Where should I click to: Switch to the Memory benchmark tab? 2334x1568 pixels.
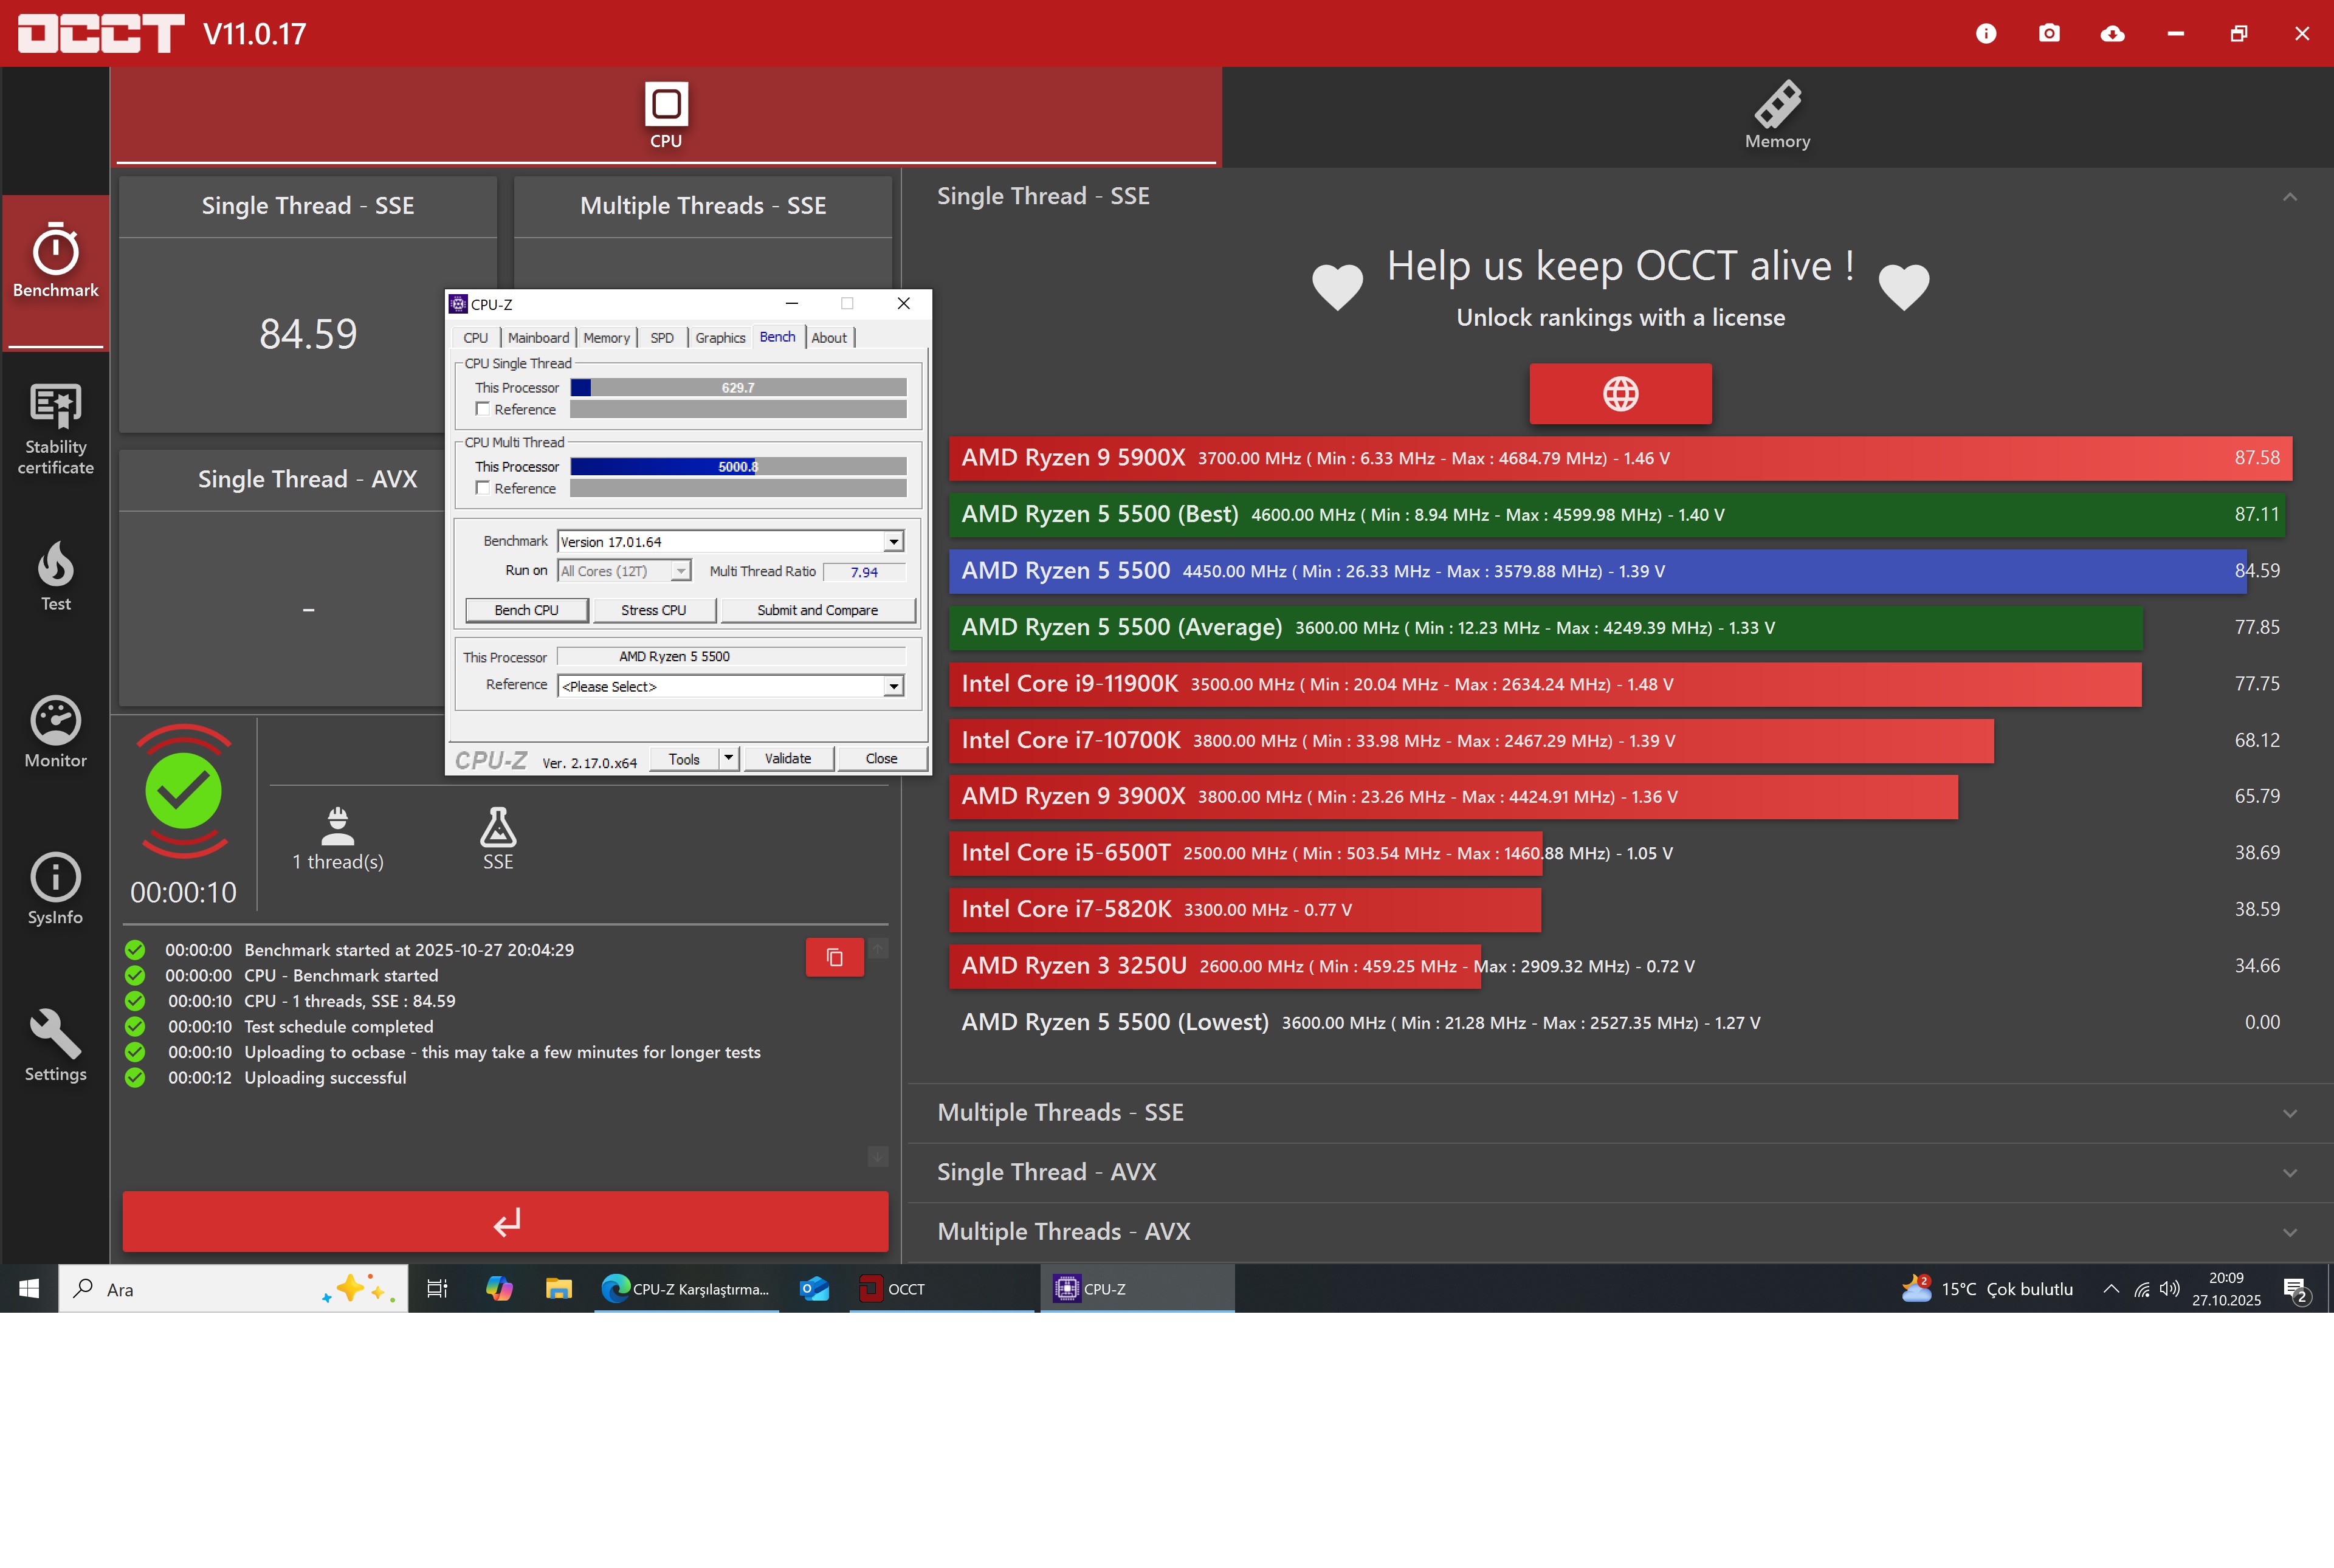click(1777, 116)
